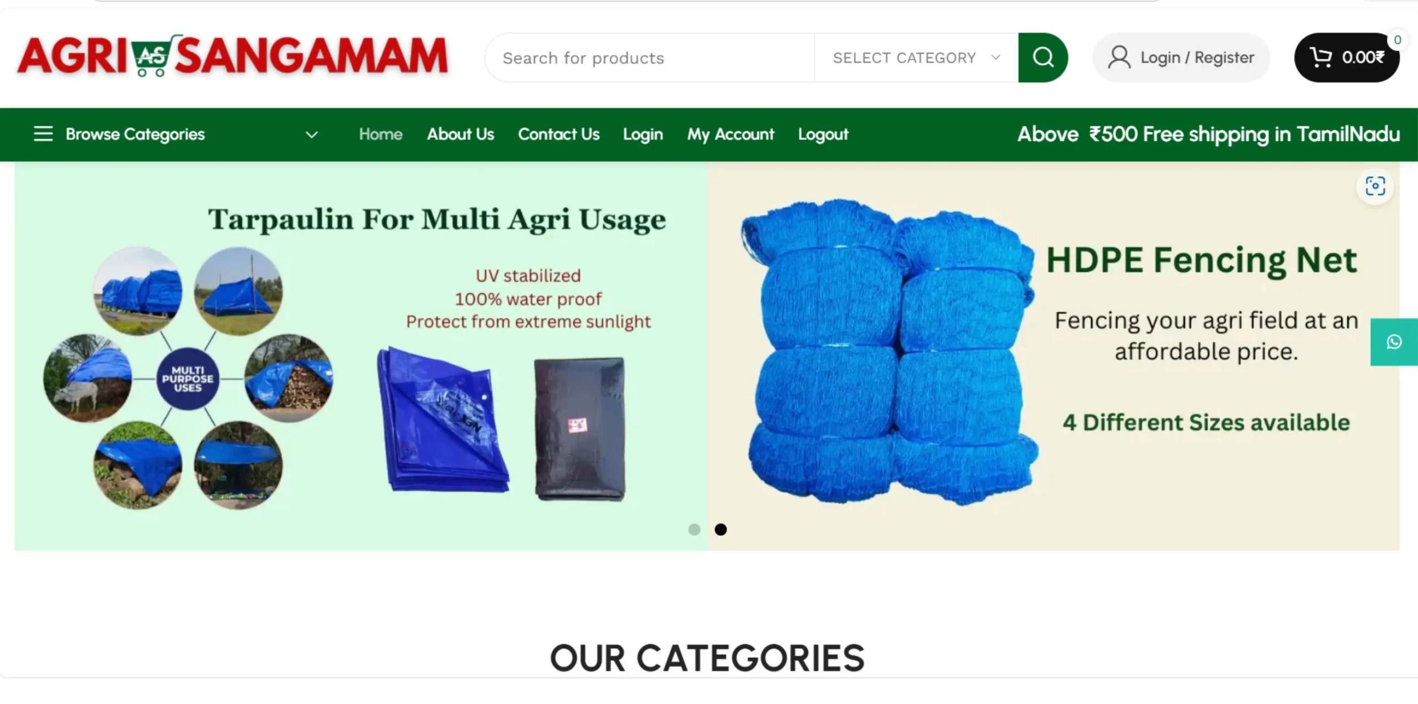The width and height of the screenshot is (1418, 704).
Task: Open the shopping cart showing 0.00₹
Action: coord(1347,58)
